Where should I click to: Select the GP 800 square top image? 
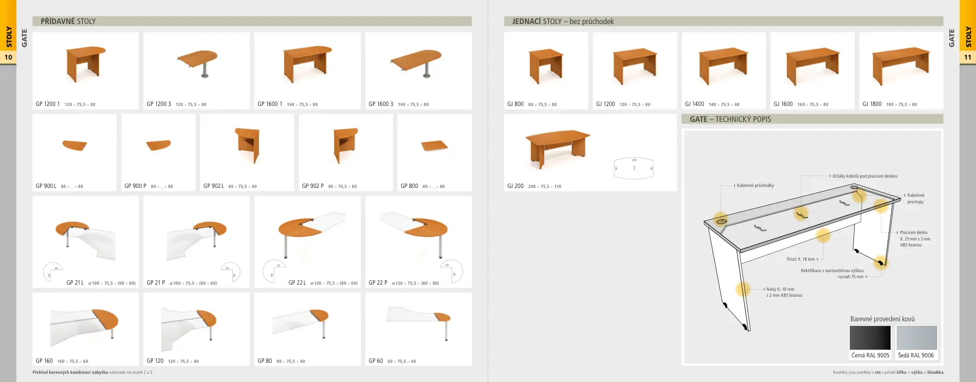[435, 146]
